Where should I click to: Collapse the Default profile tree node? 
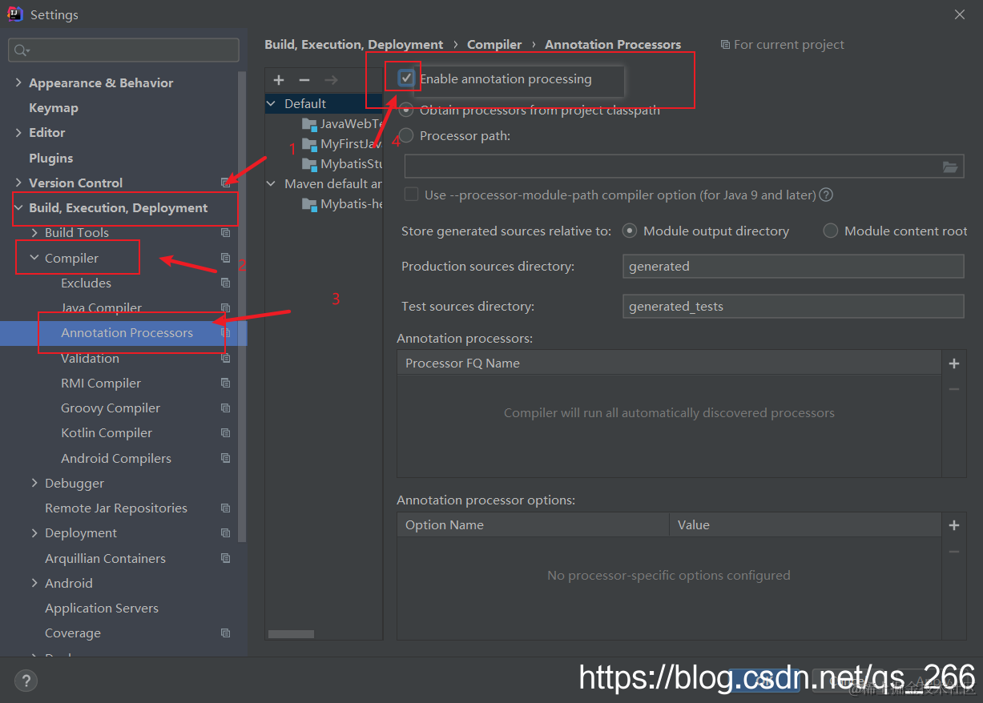272,103
